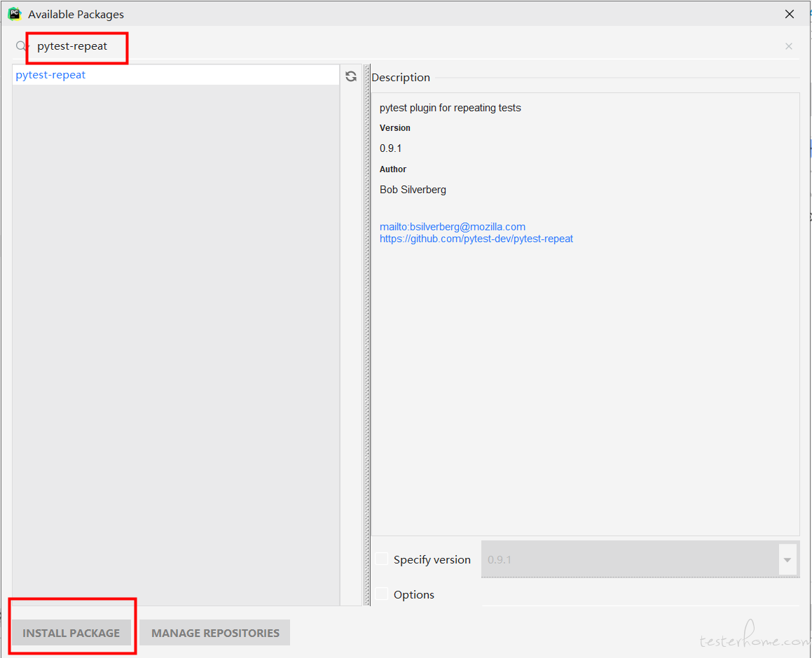Image resolution: width=812 pixels, height=658 pixels.
Task: Enable the Specify version checkbox
Action: pos(381,559)
